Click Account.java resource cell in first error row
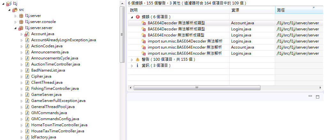Screen dimensions: 324x140 [x=242, y=23]
